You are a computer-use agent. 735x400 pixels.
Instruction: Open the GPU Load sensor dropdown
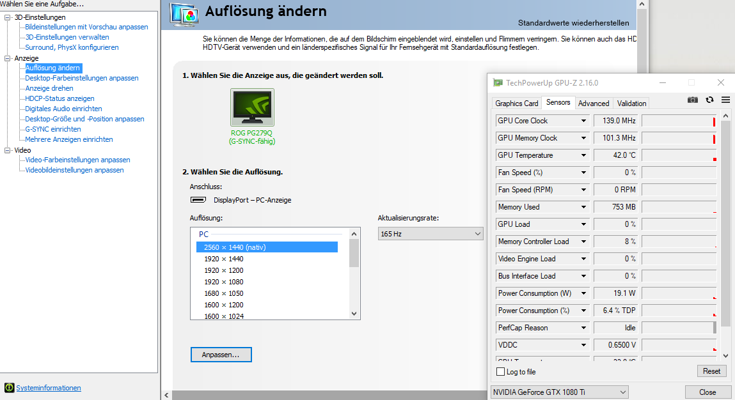pyautogui.click(x=583, y=224)
